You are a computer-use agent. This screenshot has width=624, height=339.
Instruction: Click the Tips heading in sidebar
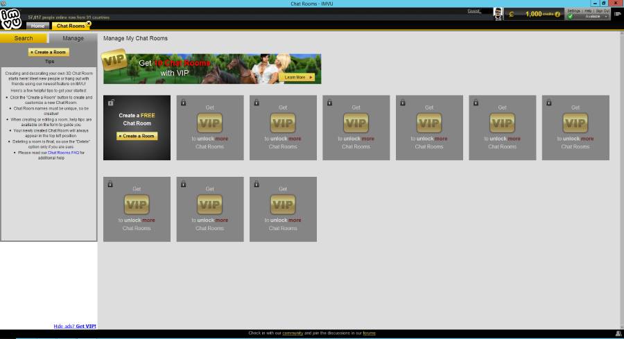click(x=49, y=61)
